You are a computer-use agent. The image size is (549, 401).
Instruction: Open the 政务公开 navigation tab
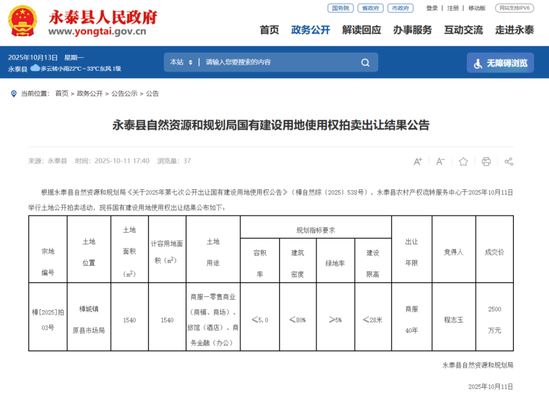(311, 30)
